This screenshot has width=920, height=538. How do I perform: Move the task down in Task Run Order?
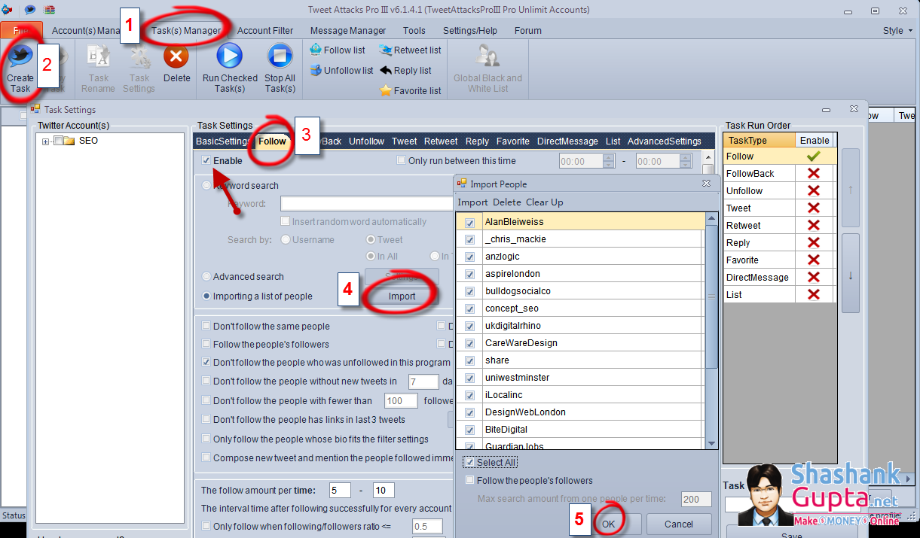851,275
